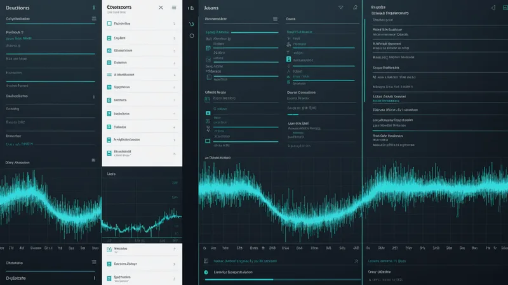Click the left-pointing triangle icon in the far-right panel header
The height and width of the screenshot is (285, 508).
[x=493, y=8]
